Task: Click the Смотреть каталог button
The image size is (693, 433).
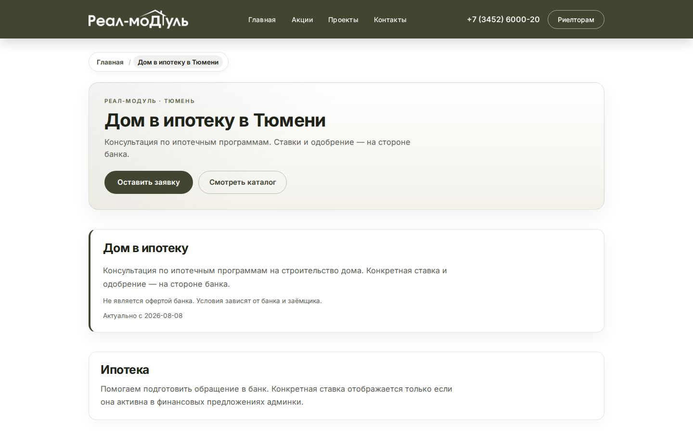Action: (x=243, y=182)
